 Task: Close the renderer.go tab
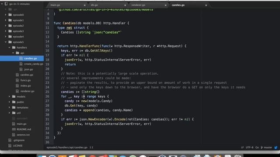point(165,5)
